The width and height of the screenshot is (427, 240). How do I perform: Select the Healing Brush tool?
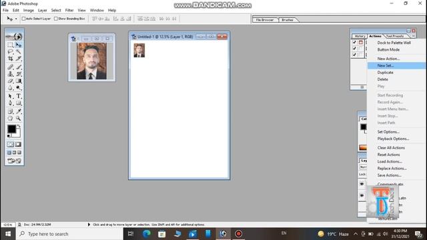11,67
